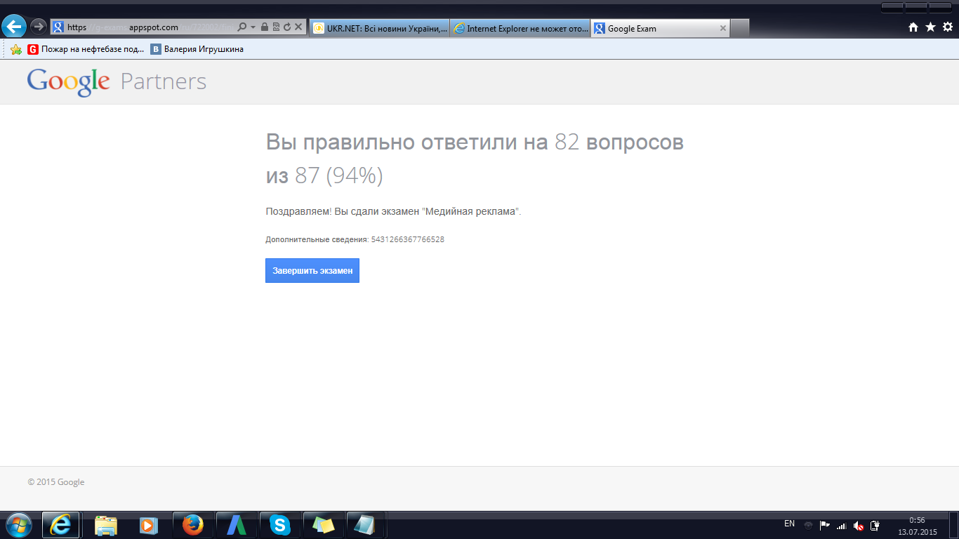The width and height of the screenshot is (959, 539).
Task: Click the round gray tray icon next to EN
Action: click(809, 525)
